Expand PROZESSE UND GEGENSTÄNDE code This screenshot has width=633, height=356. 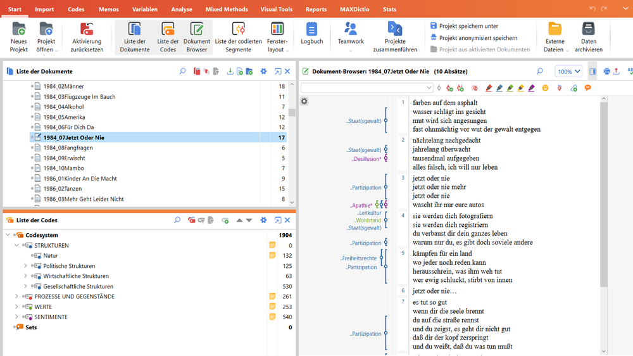(x=16, y=296)
